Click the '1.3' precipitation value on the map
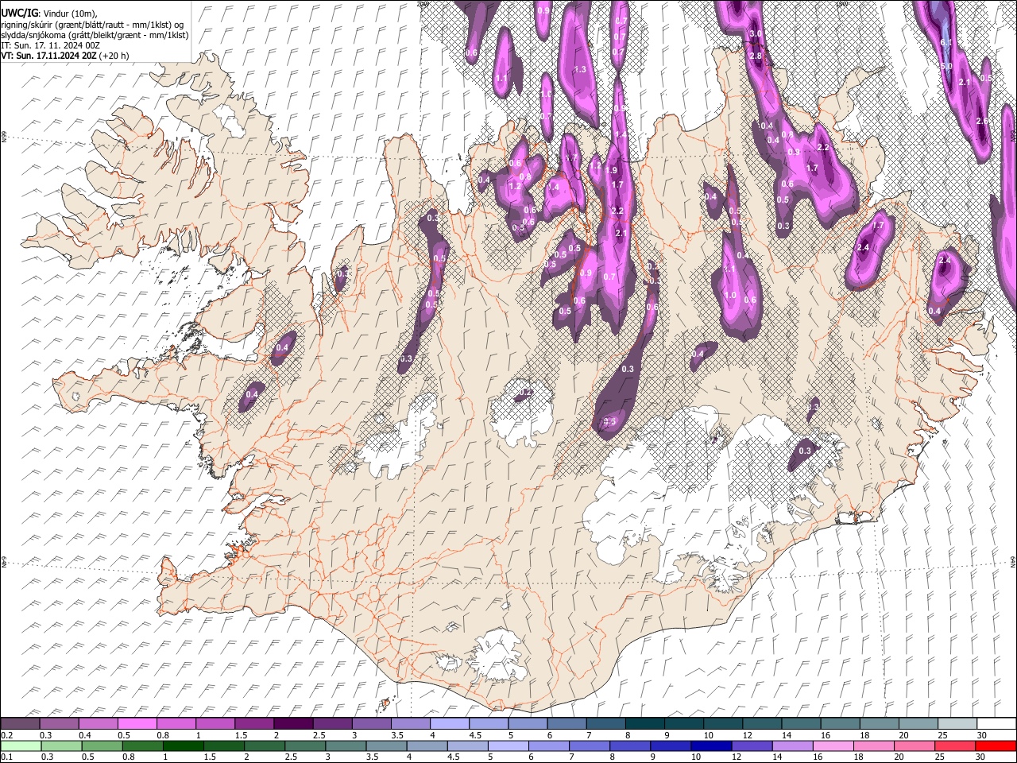The width and height of the screenshot is (1017, 763). 580,70
